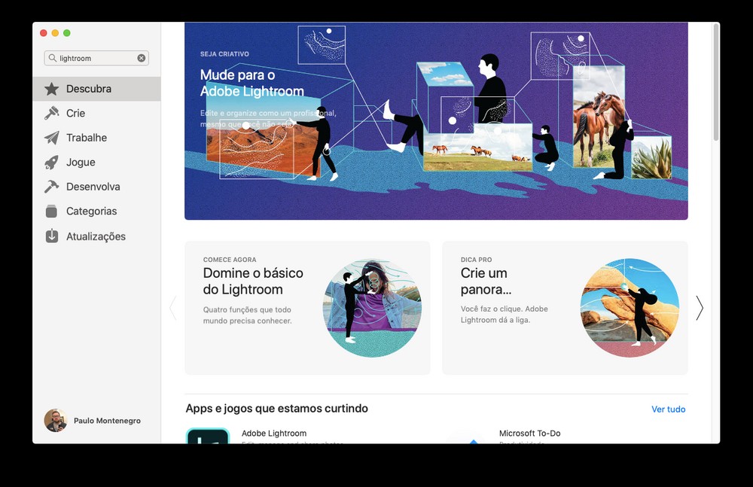Image resolution: width=753 pixels, height=487 pixels.
Task: Open the Adobe Lightroom app listing title
Action: click(x=274, y=434)
